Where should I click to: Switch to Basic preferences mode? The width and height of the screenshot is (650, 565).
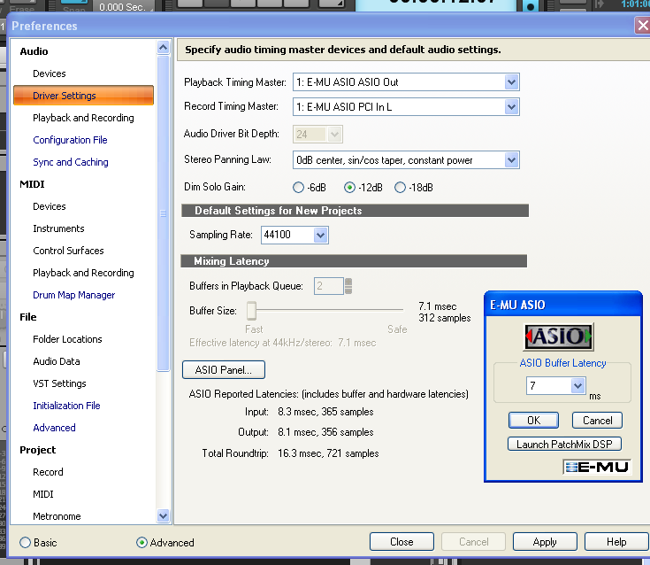coord(25,542)
